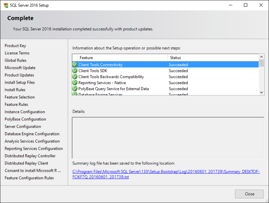Image resolution: width=269 pixels, height=203 pixels.
Task: Click the Distributed Replay Controller step
Action: pos(30,156)
